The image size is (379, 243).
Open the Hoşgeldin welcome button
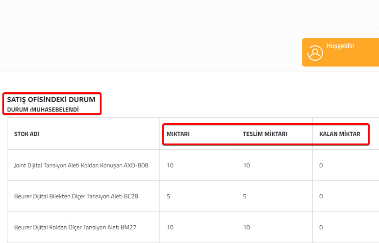(340, 52)
